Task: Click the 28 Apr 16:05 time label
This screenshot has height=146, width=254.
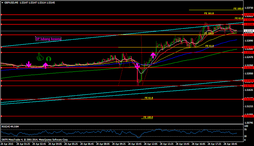Action: click(198, 144)
